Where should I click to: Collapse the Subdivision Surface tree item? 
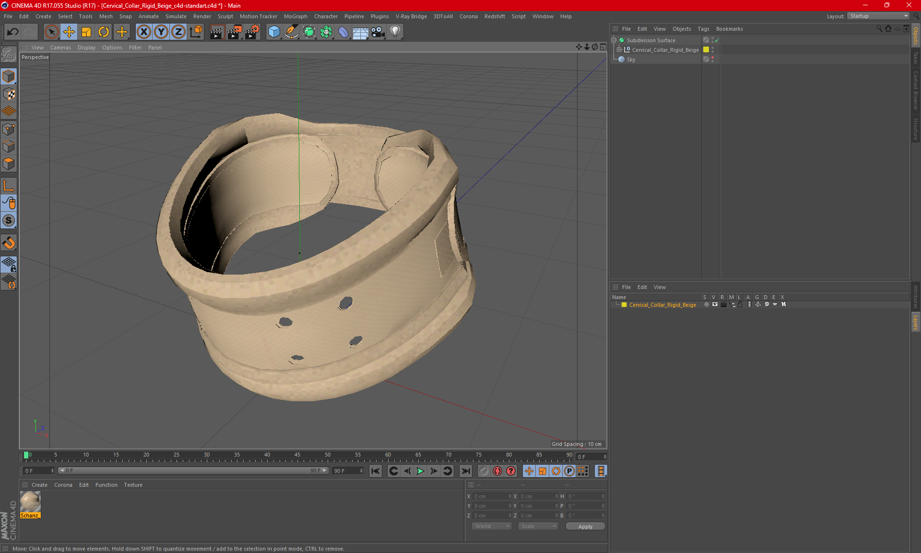[614, 40]
